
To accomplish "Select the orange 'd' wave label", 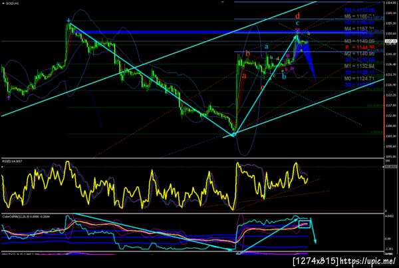I will point(297,16).
